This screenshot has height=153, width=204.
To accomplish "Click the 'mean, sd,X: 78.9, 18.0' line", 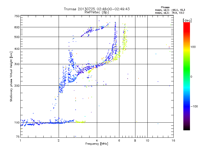I will pos(170,13).
